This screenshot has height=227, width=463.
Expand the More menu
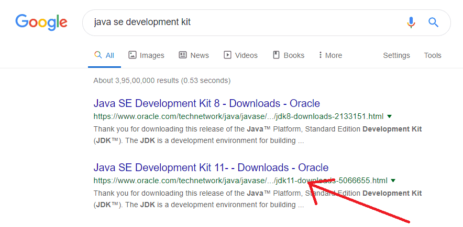(x=330, y=55)
